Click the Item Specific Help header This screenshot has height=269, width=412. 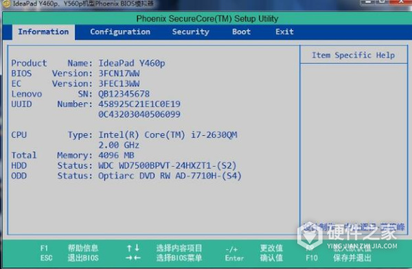point(353,55)
